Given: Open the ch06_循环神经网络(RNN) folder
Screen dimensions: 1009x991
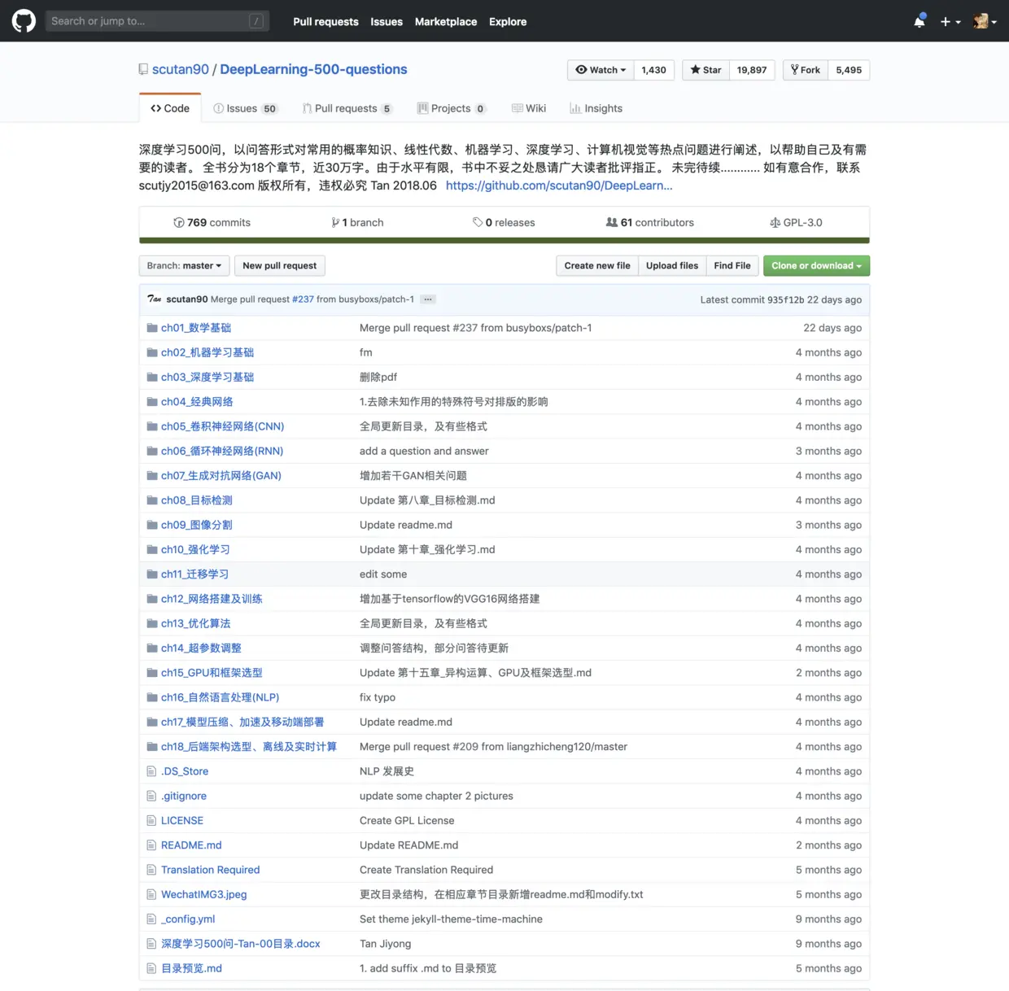Looking at the screenshot, I should coord(222,451).
